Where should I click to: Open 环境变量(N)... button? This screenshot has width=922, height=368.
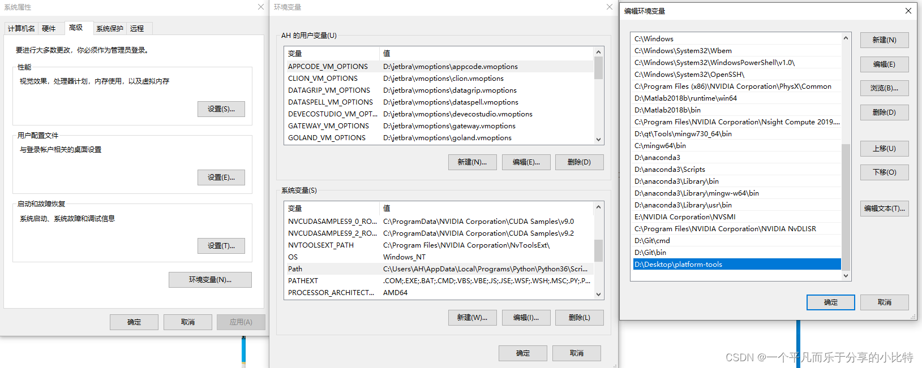(x=210, y=280)
